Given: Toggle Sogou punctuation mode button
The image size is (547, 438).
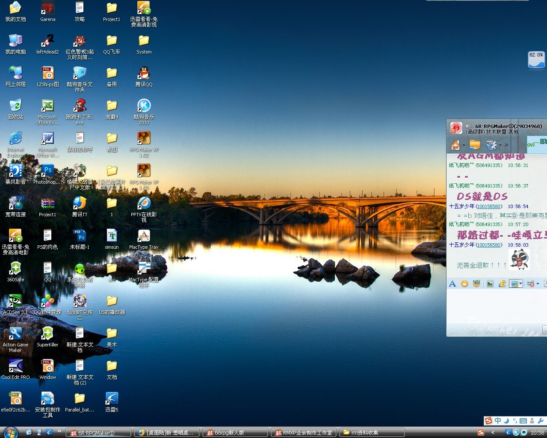Looking at the screenshot, I should pyautogui.click(x=515, y=421).
